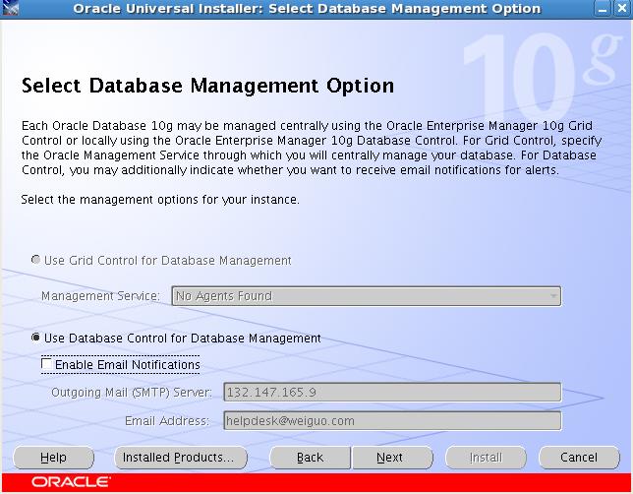Click the 'Management Service:' label
Screen dimensions: 633x494
point(100,296)
